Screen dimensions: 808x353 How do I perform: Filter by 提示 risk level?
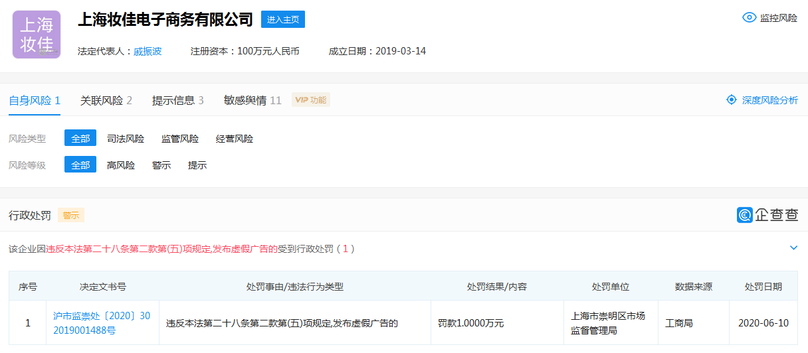[x=197, y=165]
